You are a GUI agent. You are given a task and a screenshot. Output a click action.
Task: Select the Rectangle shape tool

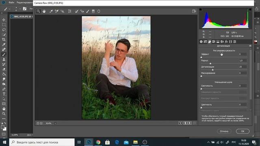pyautogui.click(x=4, y=104)
